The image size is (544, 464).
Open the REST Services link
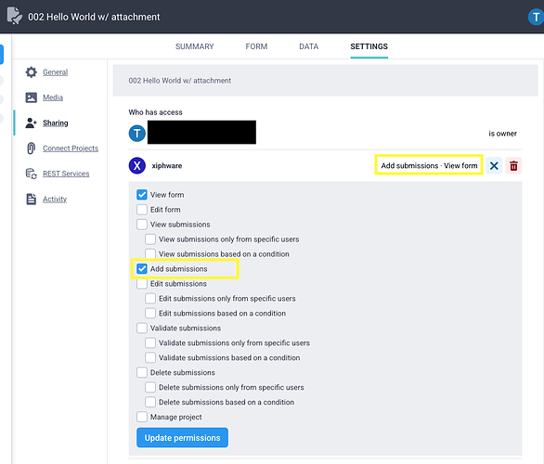coord(66,174)
